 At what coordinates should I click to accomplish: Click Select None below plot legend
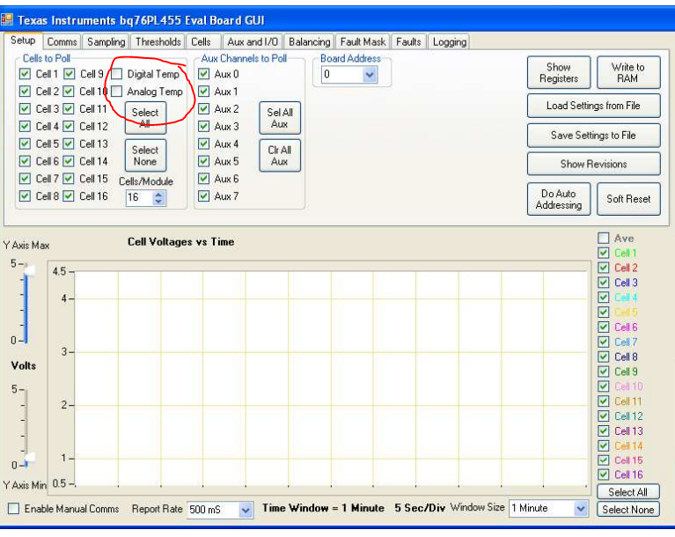coord(628,510)
